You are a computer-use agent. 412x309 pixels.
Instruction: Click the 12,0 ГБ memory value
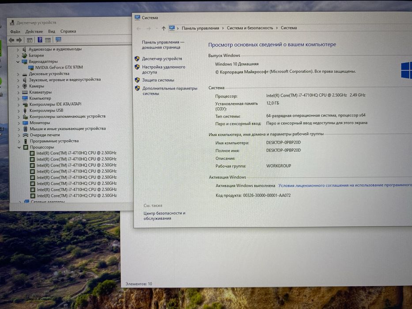[272, 103]
